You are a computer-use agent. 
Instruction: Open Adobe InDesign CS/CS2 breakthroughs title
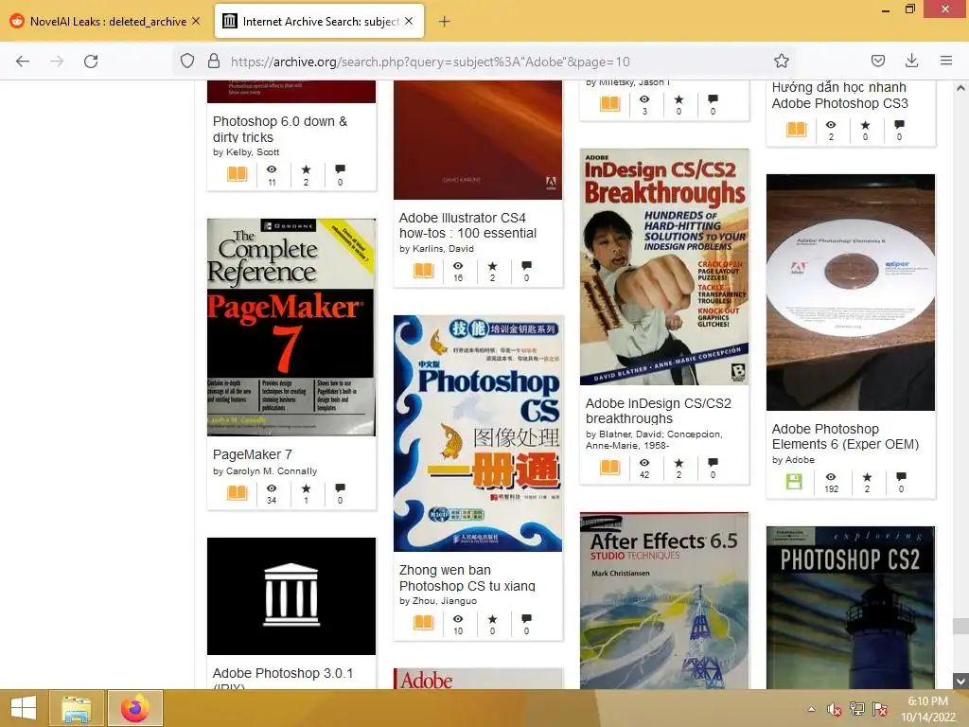point(659,411)
